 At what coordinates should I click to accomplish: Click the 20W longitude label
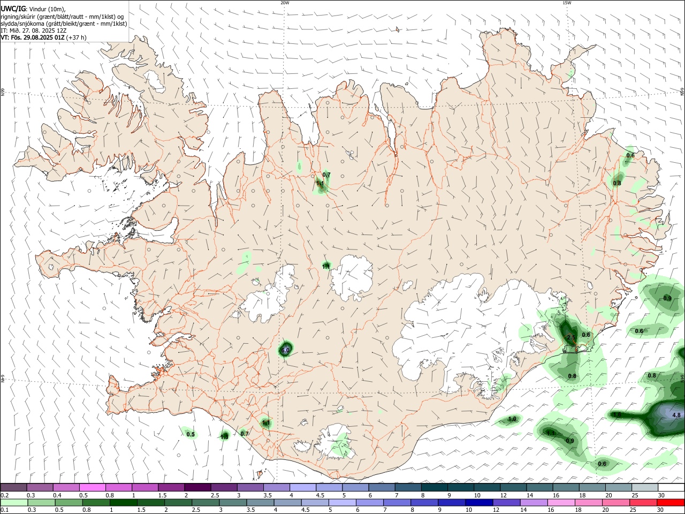pos(285,3)
